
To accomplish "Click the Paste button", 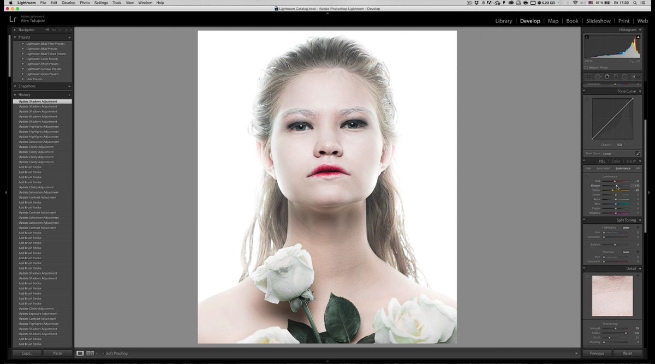I will click(x=57, y=353).
